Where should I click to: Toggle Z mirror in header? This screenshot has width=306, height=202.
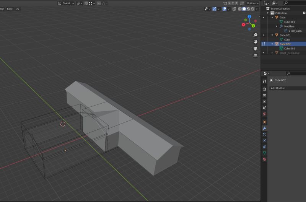pyautogui.click(x=236, y=3)
